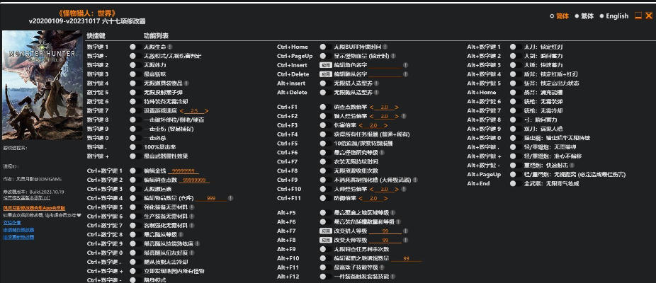The image size is (656, 283).
Task: Click the left arrow of the Ctrl+F3 multiplier
Action: pyautogui.click(x=361, y=125)
